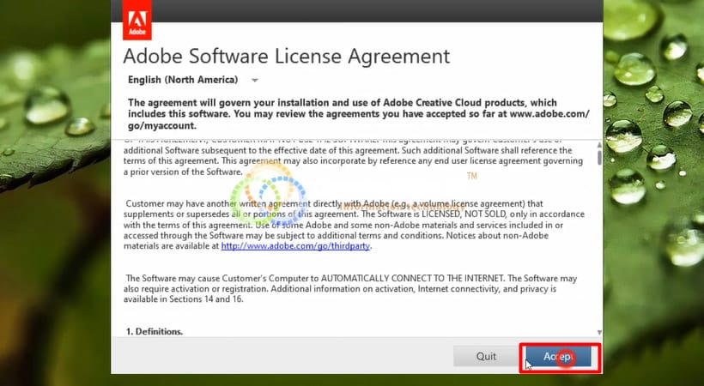Expand the language dropdown arrow
The image size is (704, 386).
(255, 80)
